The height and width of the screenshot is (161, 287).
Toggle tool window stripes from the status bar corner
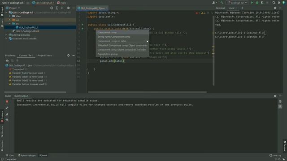pos(2,159)
